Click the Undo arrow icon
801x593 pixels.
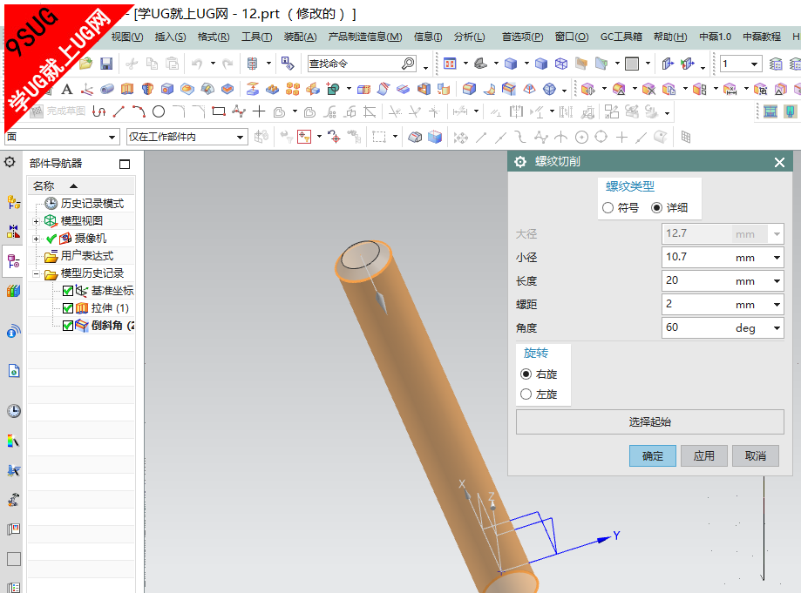(197, 64)
